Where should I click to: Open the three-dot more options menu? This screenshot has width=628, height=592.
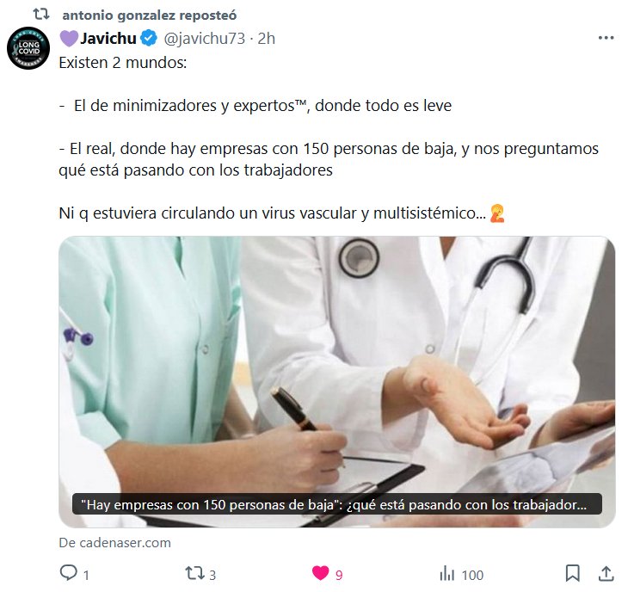tap(606, 38)
